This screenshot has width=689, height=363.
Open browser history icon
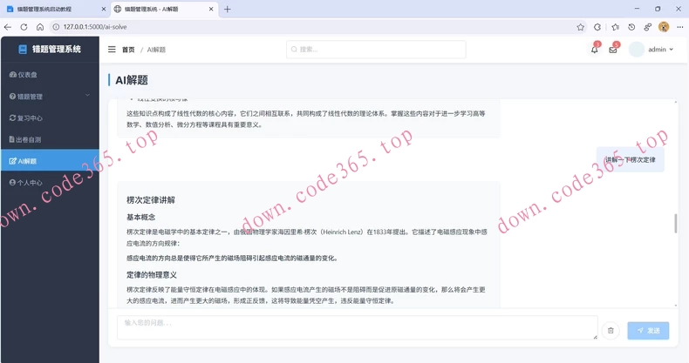tap(631, 27)
